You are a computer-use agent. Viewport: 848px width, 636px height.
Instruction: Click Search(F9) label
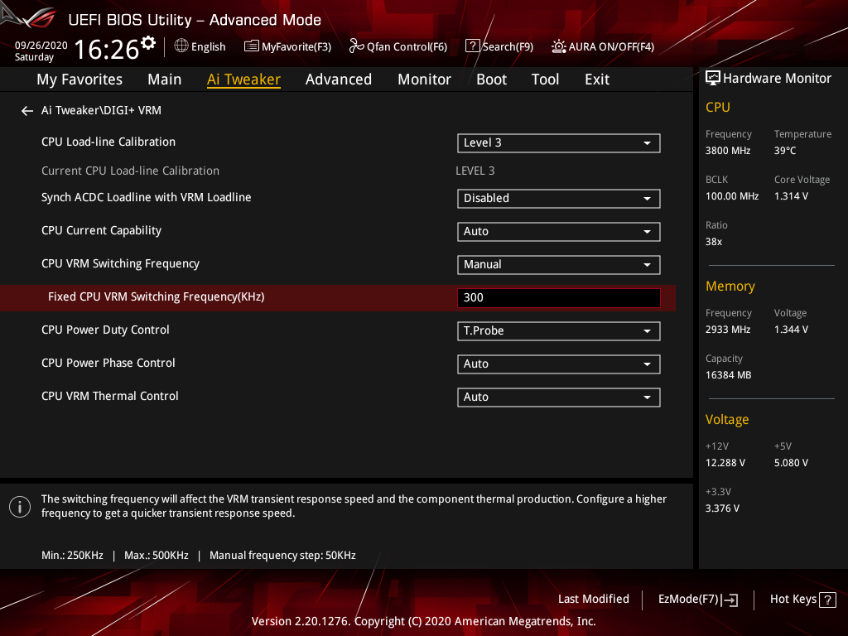(508, 47)
